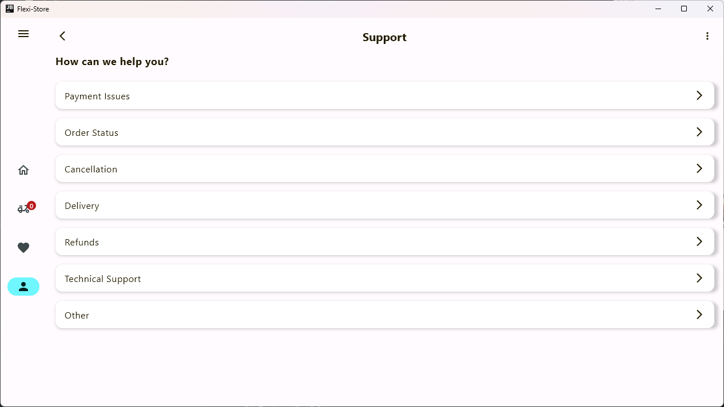Open the Refunds support topic
724x407 pixels.
[x=82, y=242]
